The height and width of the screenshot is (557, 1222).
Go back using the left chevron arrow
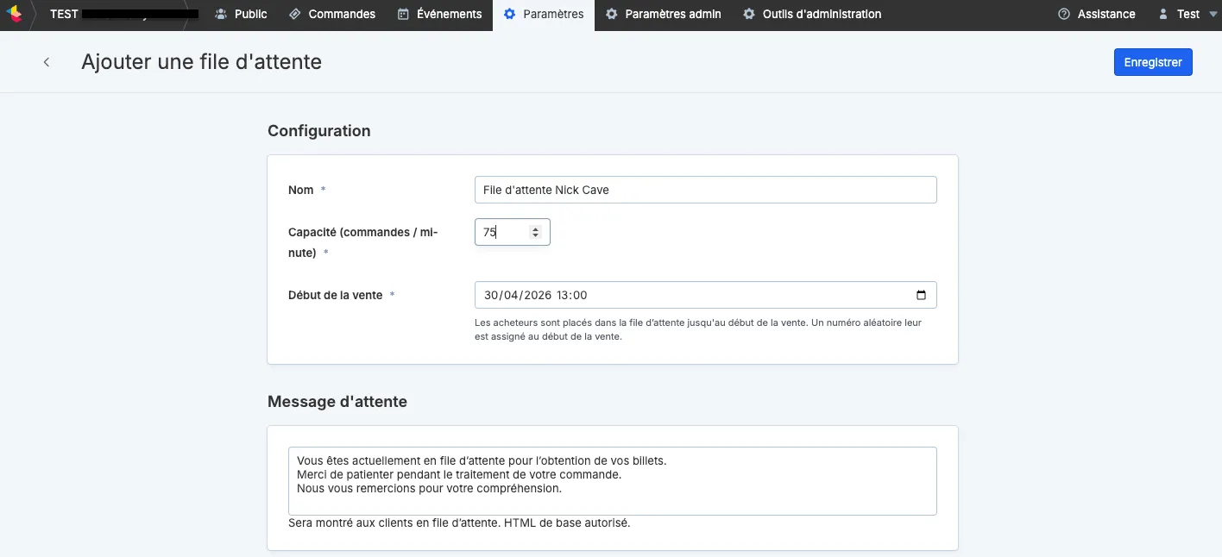(47, 62)
